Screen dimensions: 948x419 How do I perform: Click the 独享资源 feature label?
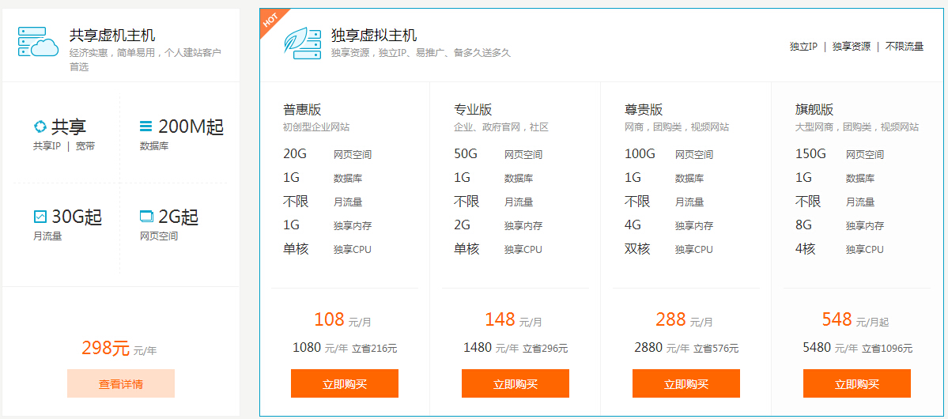pyautogui.click(x=852, y=47)
